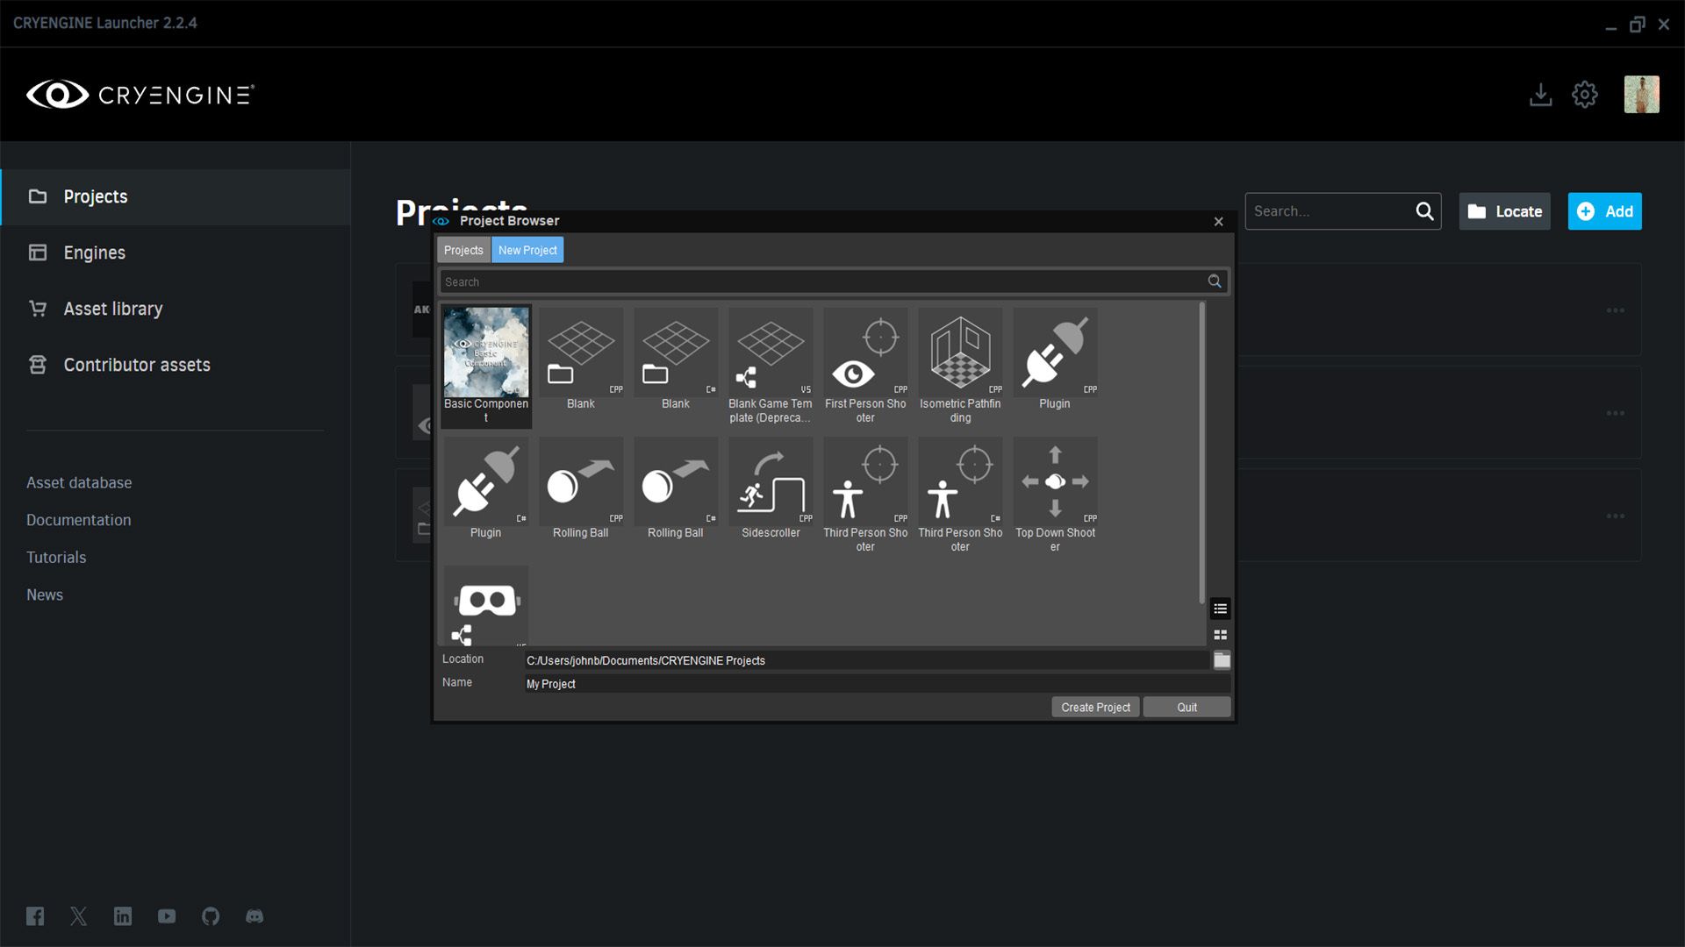This screenshot has width=1685, height=947.
Task: Open the Documentation link
Action: (x=79, y=520)
